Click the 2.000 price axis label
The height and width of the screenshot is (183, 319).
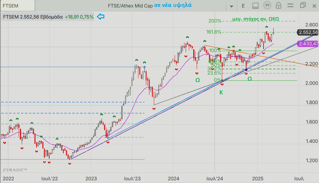click(x=311, y=83)
